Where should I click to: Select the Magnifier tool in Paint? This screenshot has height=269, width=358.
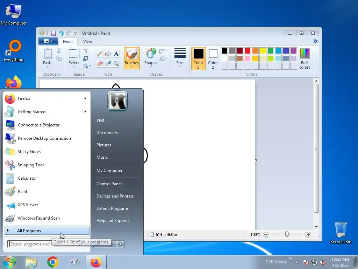point(116,63)
